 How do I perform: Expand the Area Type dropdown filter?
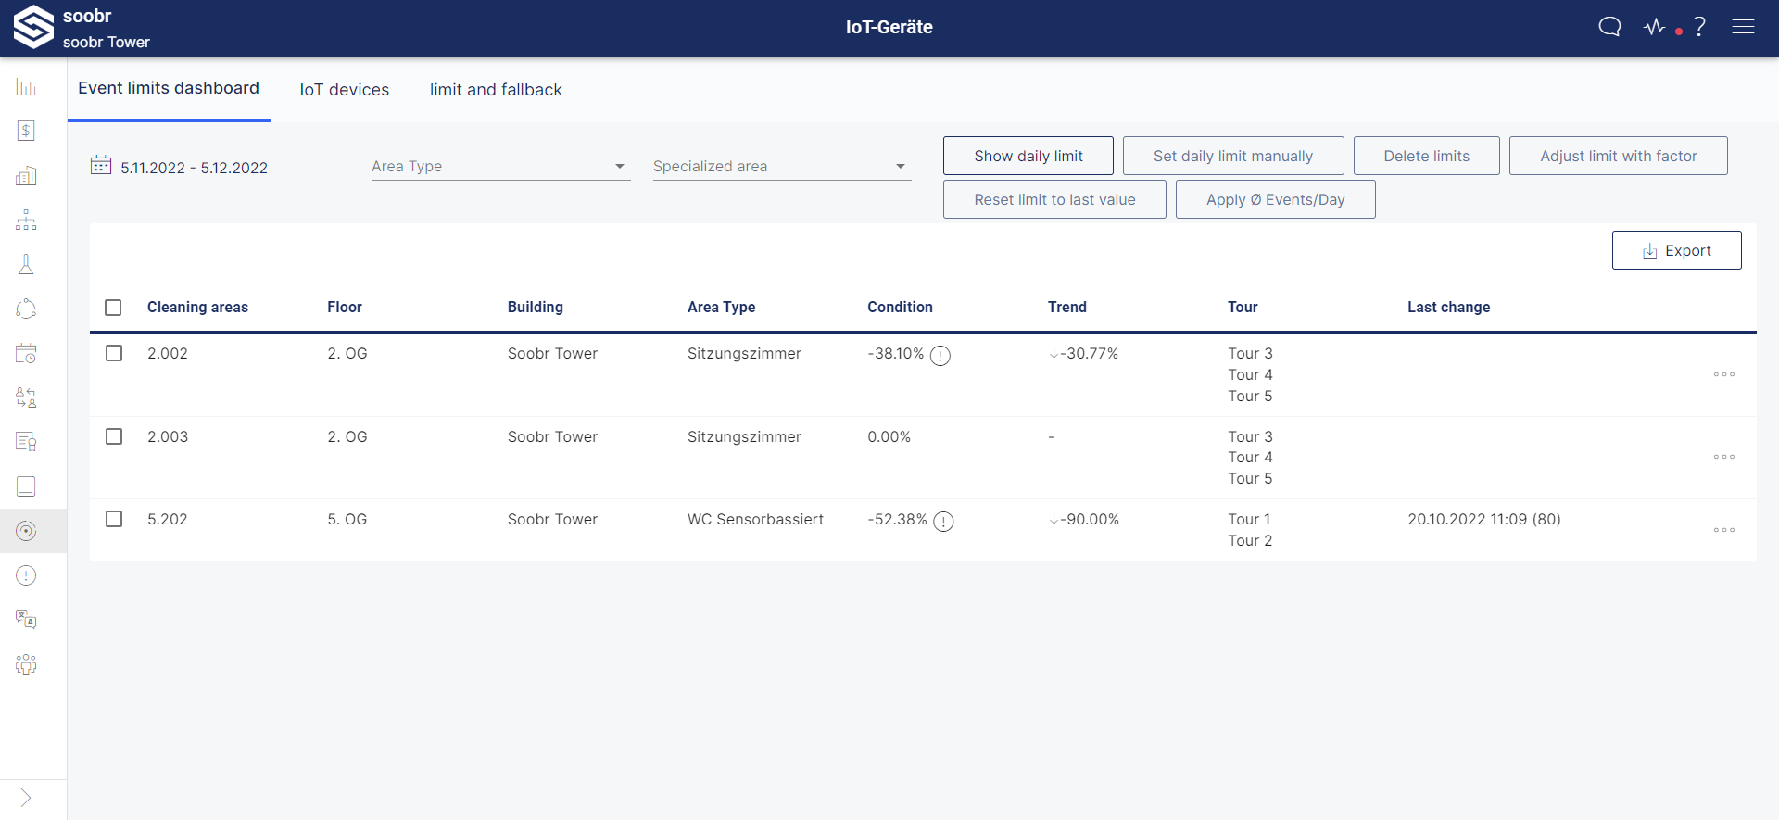click(x=500, y=167)
